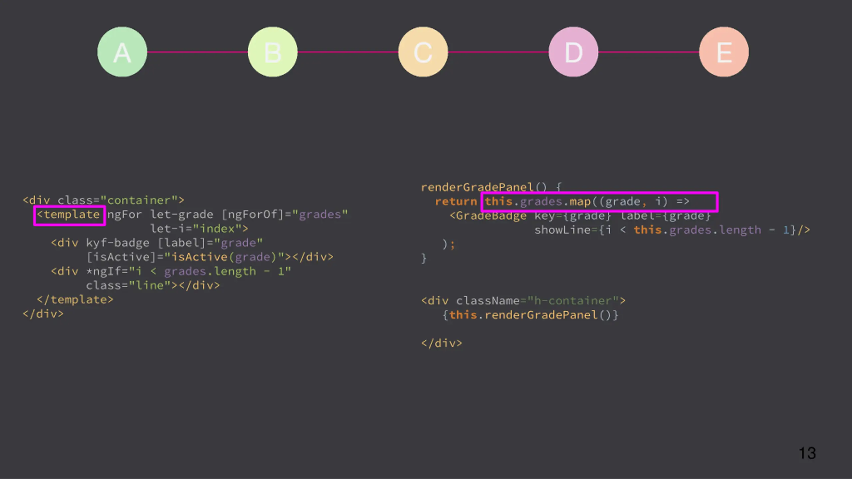Click the let-i="index" attribute text

click(199, 229)
